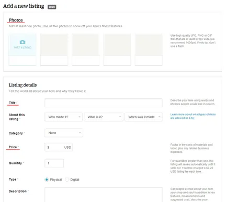Screen dimensions: 227x202
Task: Click the camera icon to add a photo
Action: [x=22, y=42]
